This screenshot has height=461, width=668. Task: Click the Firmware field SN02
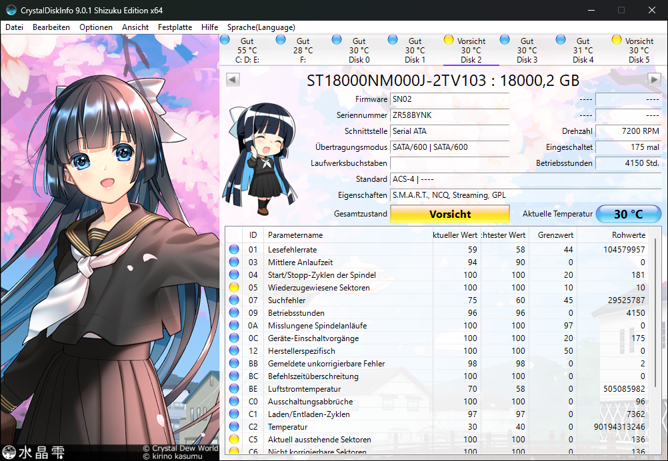[449, 99]
